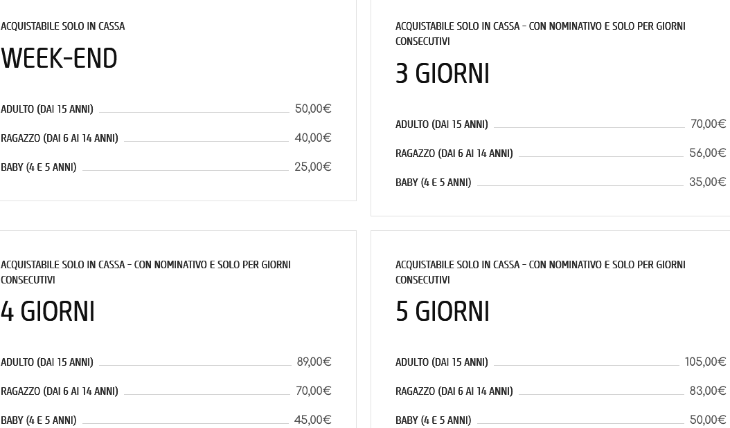This screenshot has width=730, height=428.
Task: Select the 3 GIORNI heading
Action: click(442, 74)
